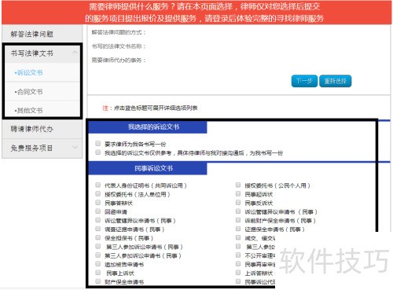
Task: Select the 诉讼文书 submenu item
Action: tap(29, 72)
